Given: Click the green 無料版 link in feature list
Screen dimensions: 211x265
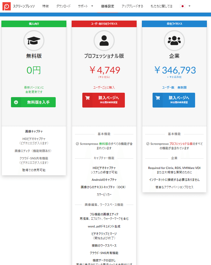Looking at the screenshot, I should click(x=103, y=144).
